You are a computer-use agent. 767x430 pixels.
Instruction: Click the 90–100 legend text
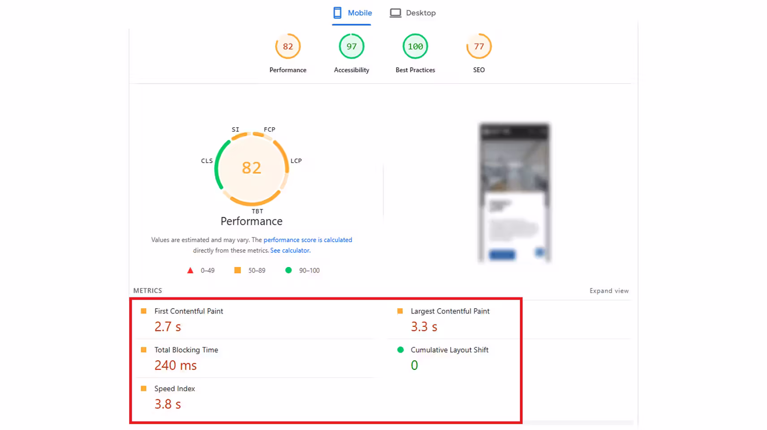coord(309,271)
